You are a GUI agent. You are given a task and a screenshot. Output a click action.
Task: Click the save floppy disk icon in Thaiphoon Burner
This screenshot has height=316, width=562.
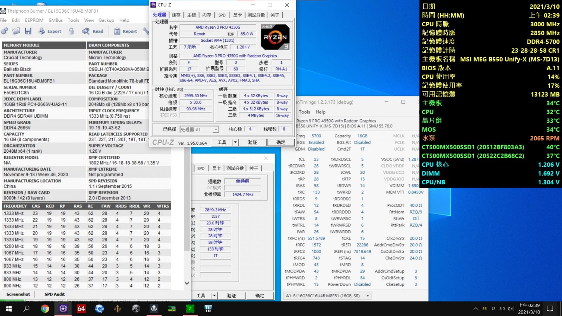pos(28,31)
